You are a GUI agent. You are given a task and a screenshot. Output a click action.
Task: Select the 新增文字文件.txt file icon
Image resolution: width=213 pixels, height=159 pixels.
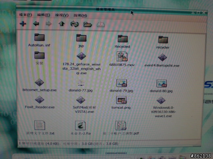pyautogui.click(x=40, y=125)
